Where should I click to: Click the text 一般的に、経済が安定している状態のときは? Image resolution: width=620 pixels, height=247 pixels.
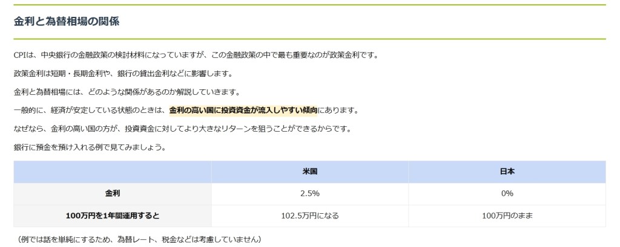tap(90, 111)
